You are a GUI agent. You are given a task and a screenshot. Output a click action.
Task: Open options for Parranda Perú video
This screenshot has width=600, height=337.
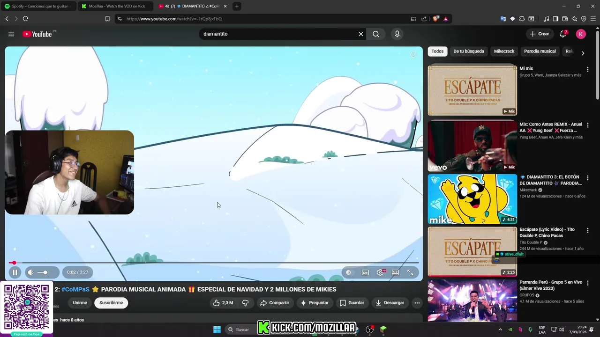tap(587, 283)
